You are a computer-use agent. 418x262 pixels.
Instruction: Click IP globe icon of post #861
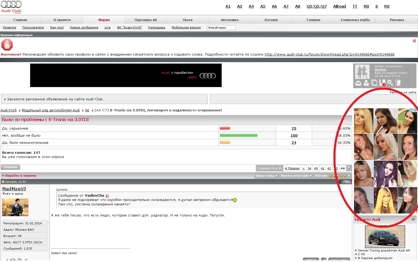pyautogui.click(x=340, y=181)
